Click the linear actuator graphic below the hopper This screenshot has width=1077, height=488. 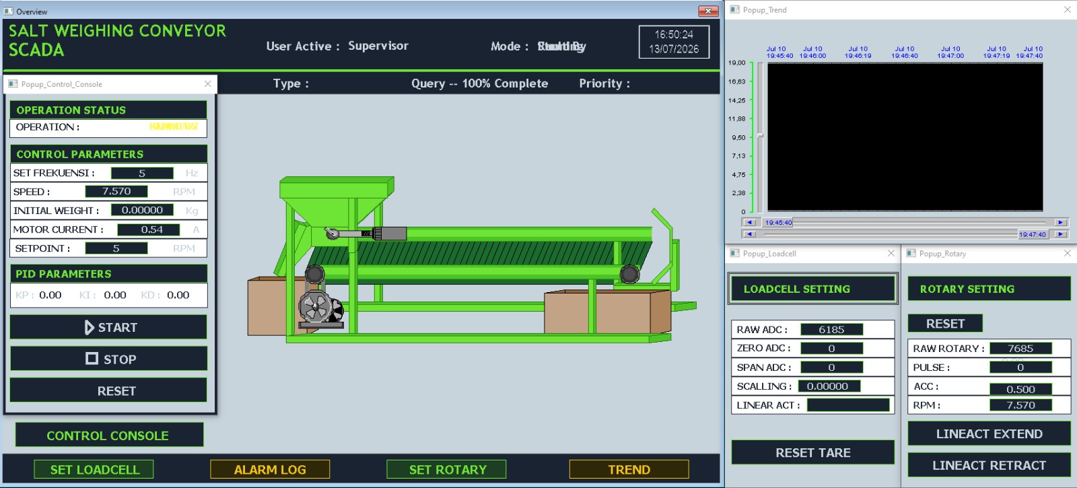[x=367, y=234]
